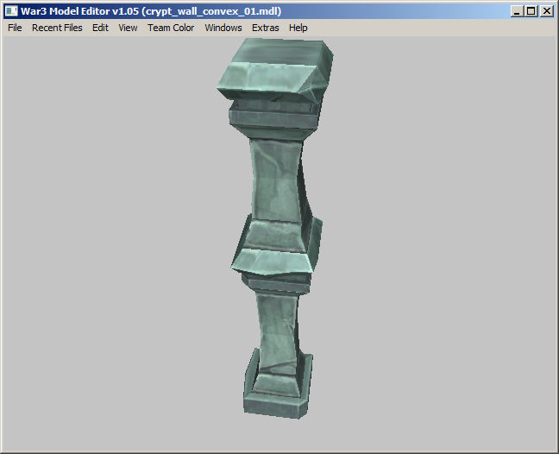
Task: Open the File menu
Action: [x=15, y=28]
